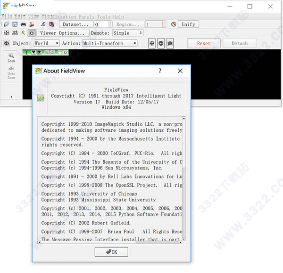Click the red flipbook/record toolbar icon
283x273 pixels.
[x=32, y=24]
